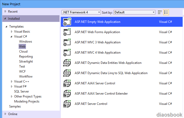Select Modeling Projects in the tree

27,101
